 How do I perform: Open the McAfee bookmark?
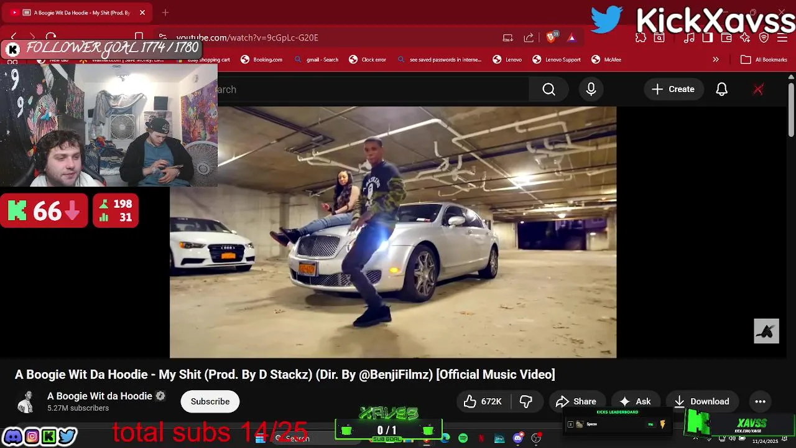[x=606, y=60]
